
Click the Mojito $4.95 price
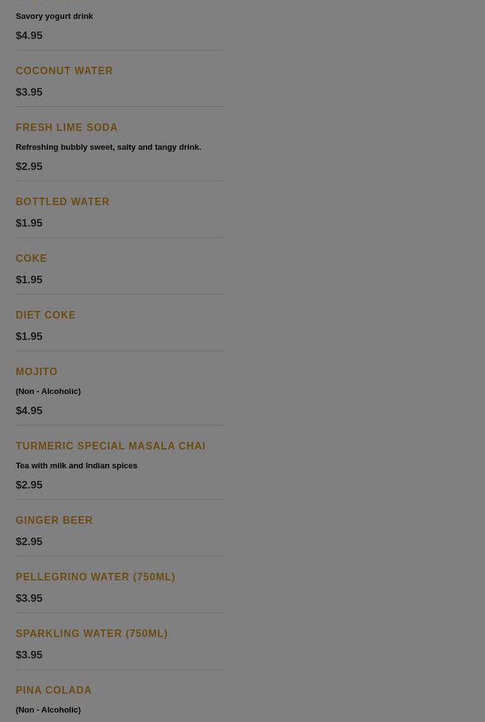29,411
